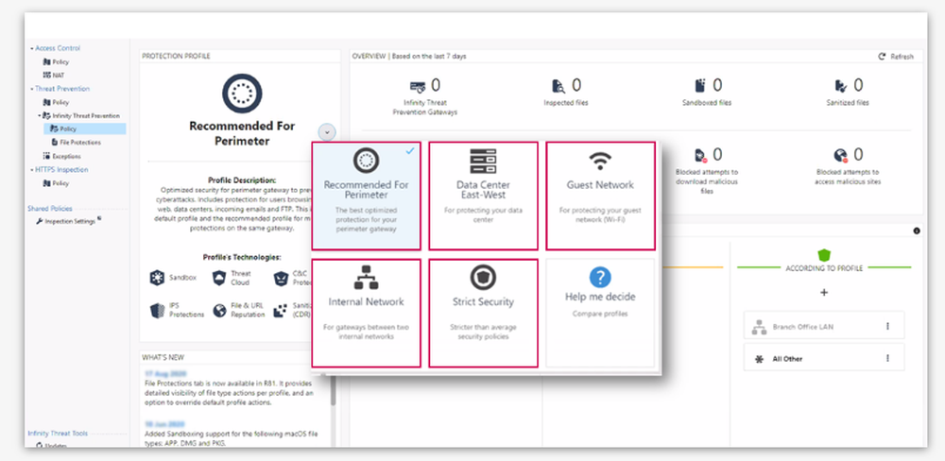The width and height of the screenshot is (945, 461).
Task: Click the Branch Office LAN row
Action: tap(824, 325)
